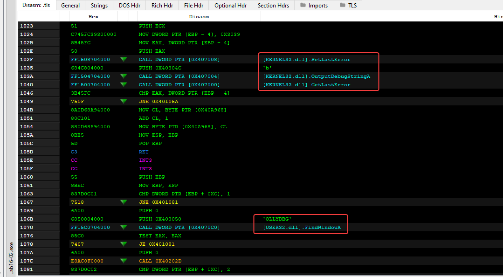
Task: Follow the JNE jump arrow at 1049
Action: click(124, 102)
